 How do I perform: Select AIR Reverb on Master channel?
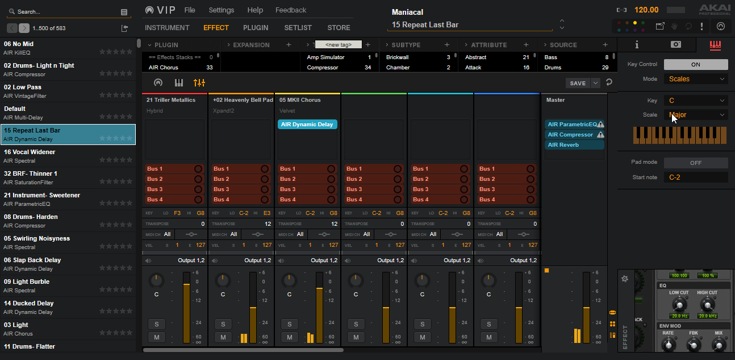point(574,145)
